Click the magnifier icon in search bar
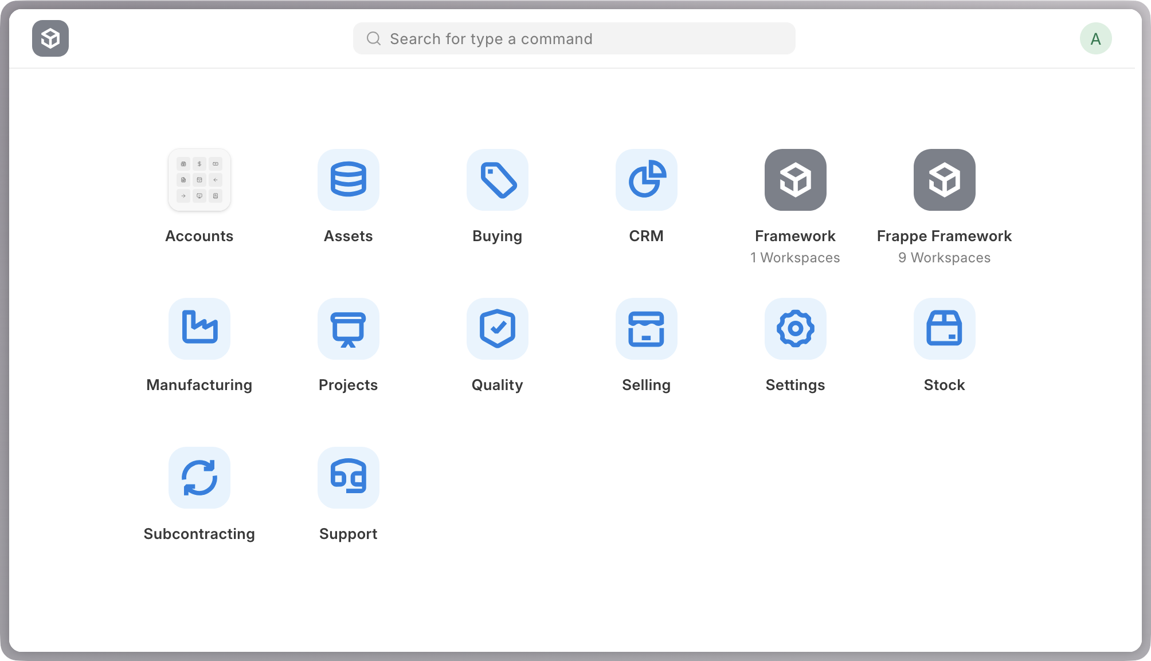Image resolution: width=1151 pixels, height=661 pixels. (x=374, y=38)
